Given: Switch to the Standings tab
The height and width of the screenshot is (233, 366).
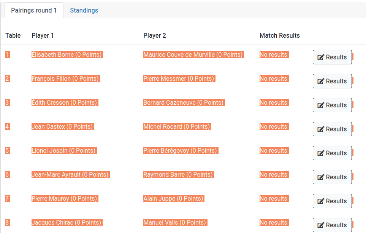Looking at the screenshot, I should point(84,11).
